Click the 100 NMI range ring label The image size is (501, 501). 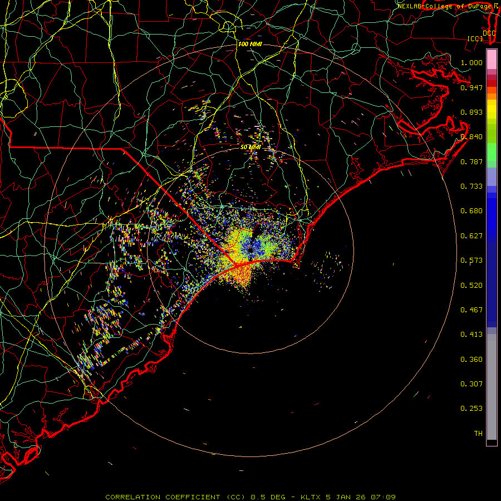tap(250, 44)
